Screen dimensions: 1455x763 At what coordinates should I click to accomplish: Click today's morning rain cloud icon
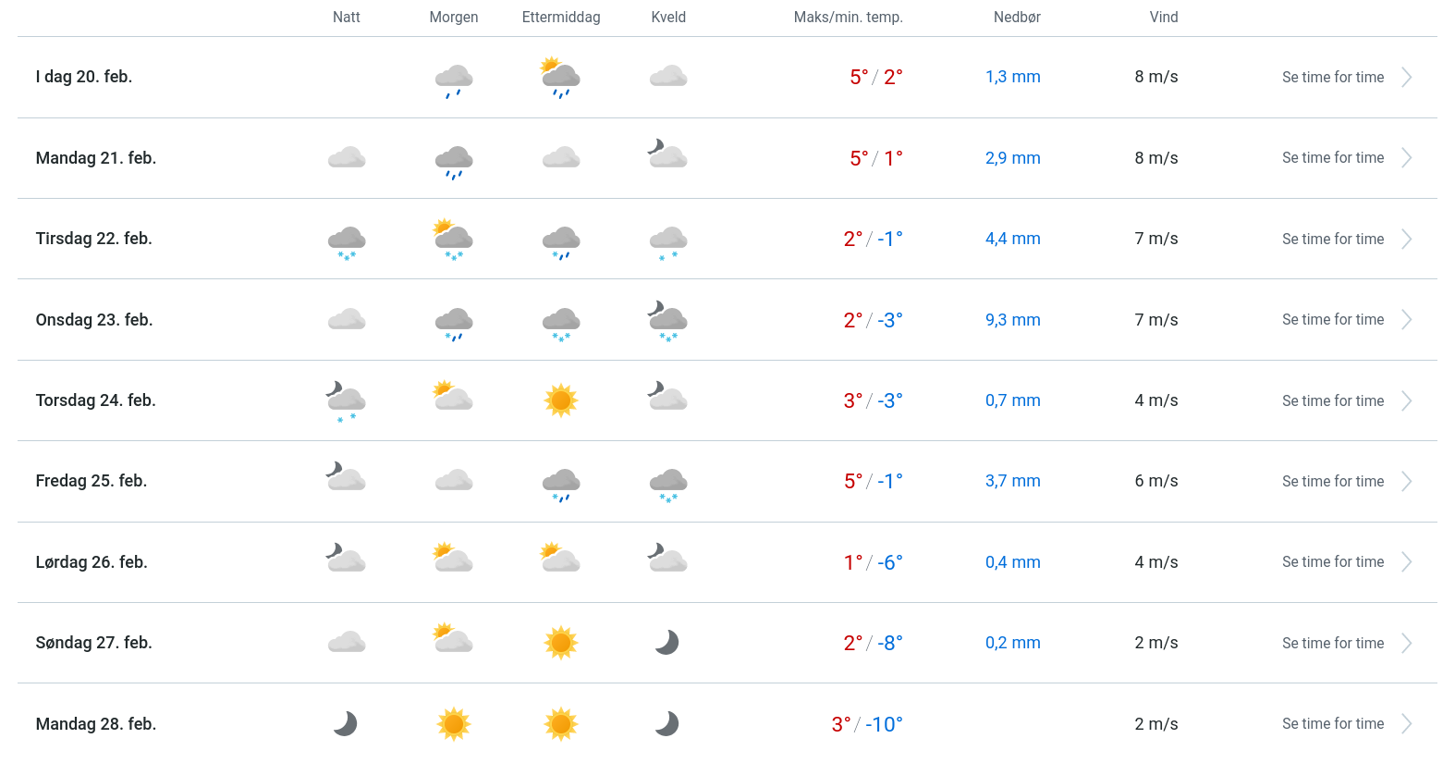(x=454, y=79)
